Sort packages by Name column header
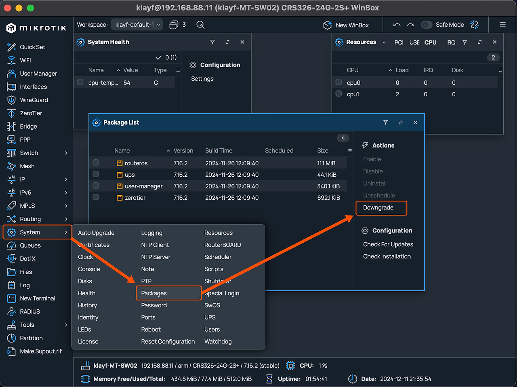The width and height of the screenshot is (517, 387). click(x=122, y=151)
